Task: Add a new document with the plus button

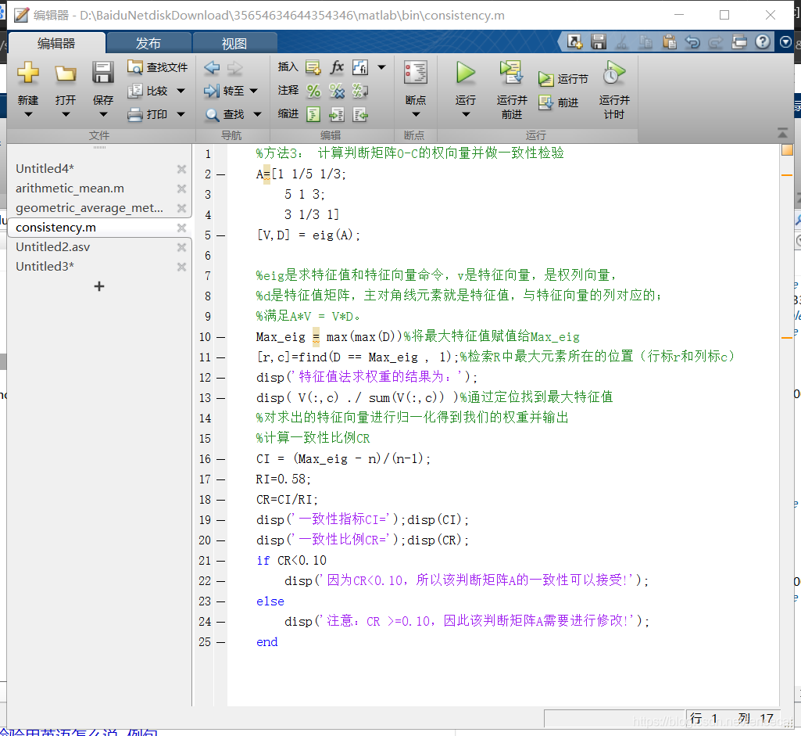Action: 99,286
